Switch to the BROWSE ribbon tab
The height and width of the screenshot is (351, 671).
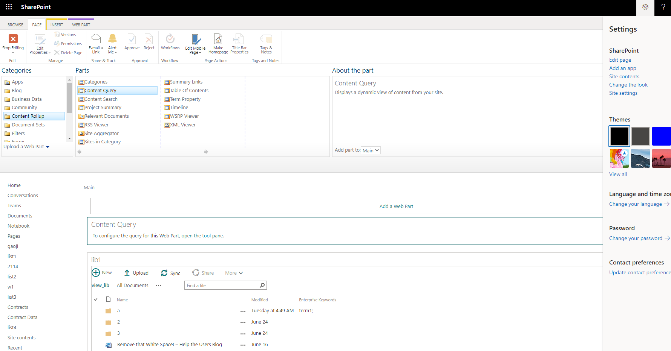coord(15,25)
